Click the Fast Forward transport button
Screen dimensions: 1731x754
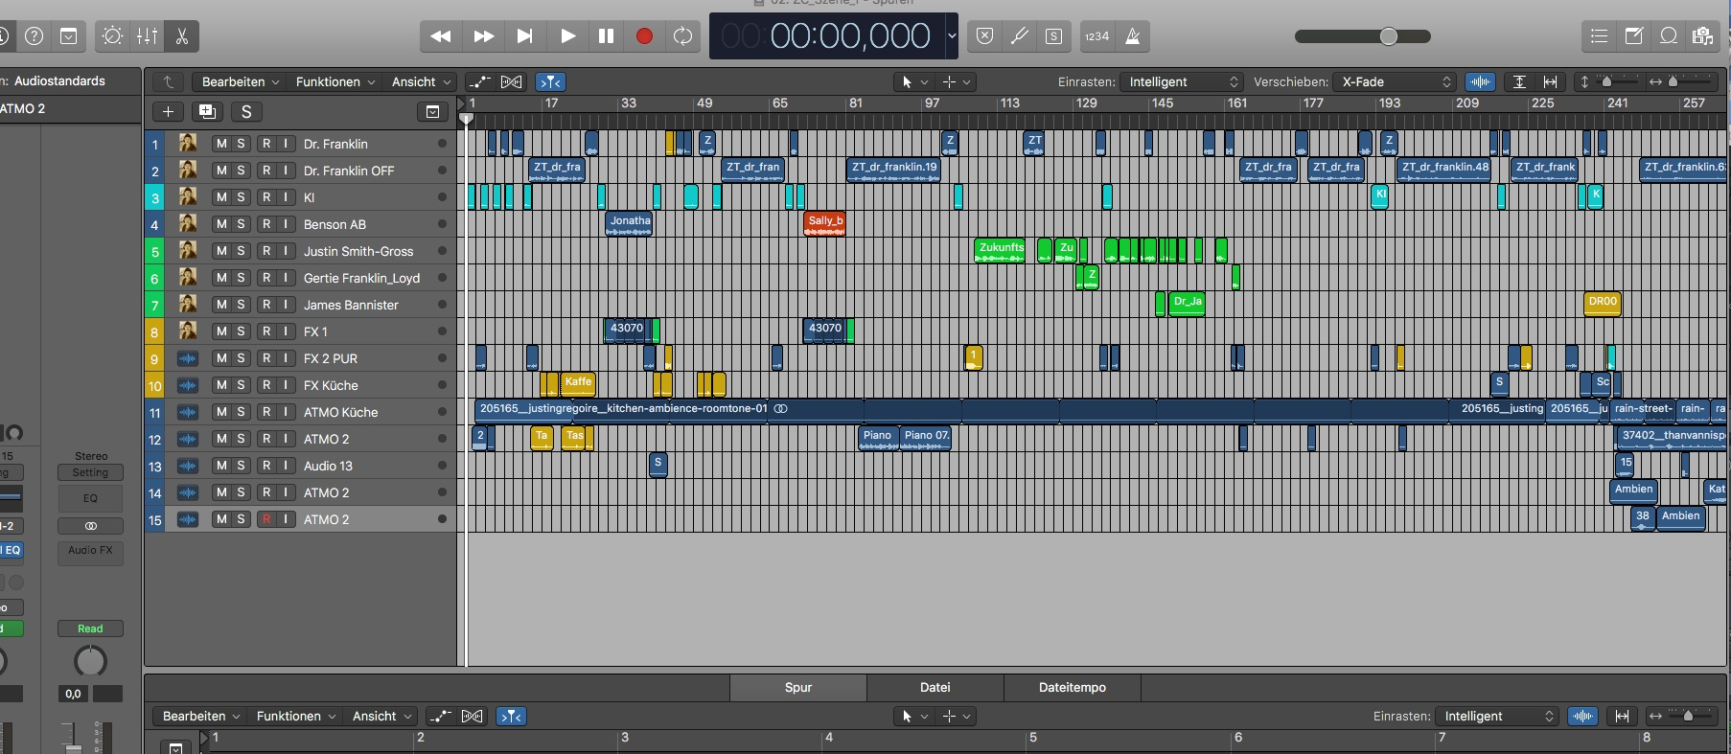483,36
